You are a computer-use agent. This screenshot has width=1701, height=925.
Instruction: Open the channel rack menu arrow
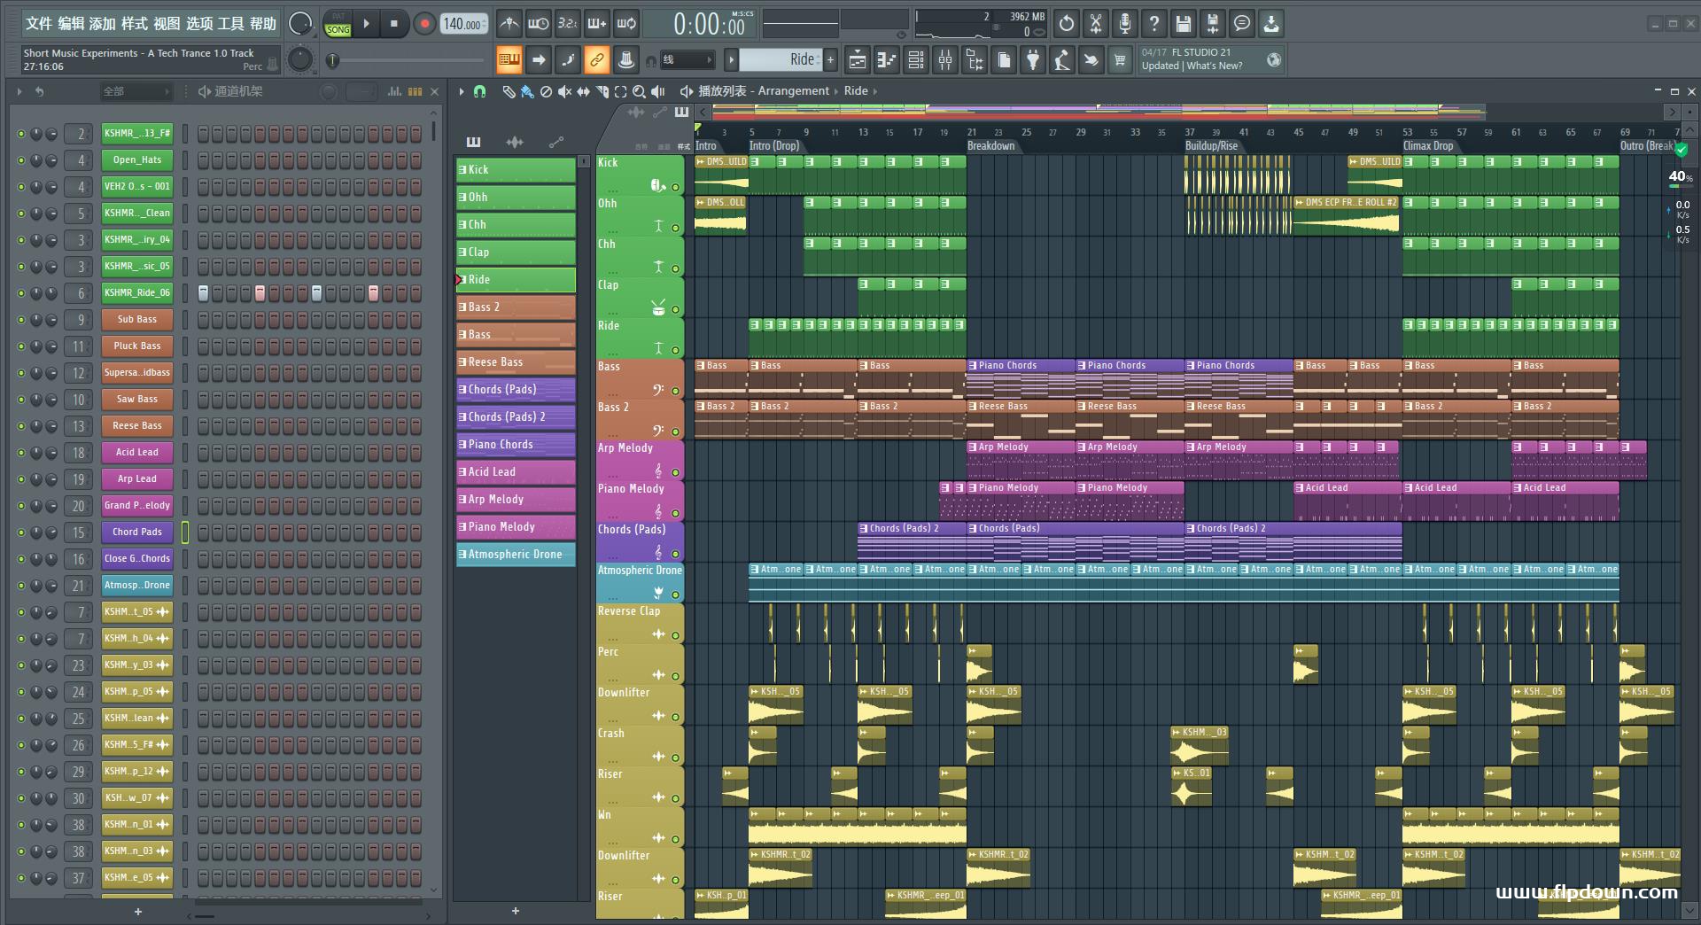19,91
